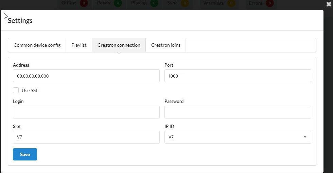Go to the Crestron joins tab
The image size is (333, 173).
coord(166,45)
